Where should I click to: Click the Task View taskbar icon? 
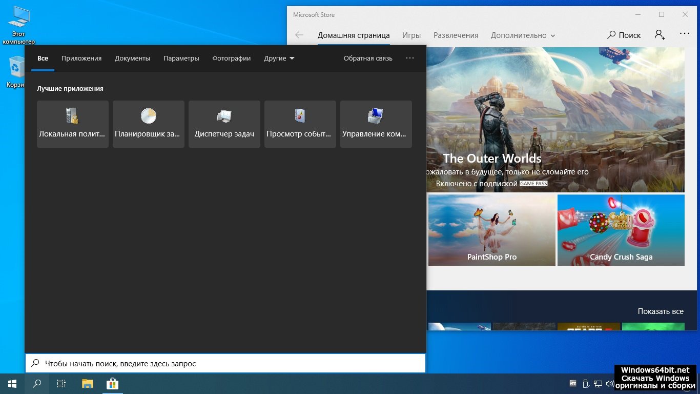[x=61, y=384]
